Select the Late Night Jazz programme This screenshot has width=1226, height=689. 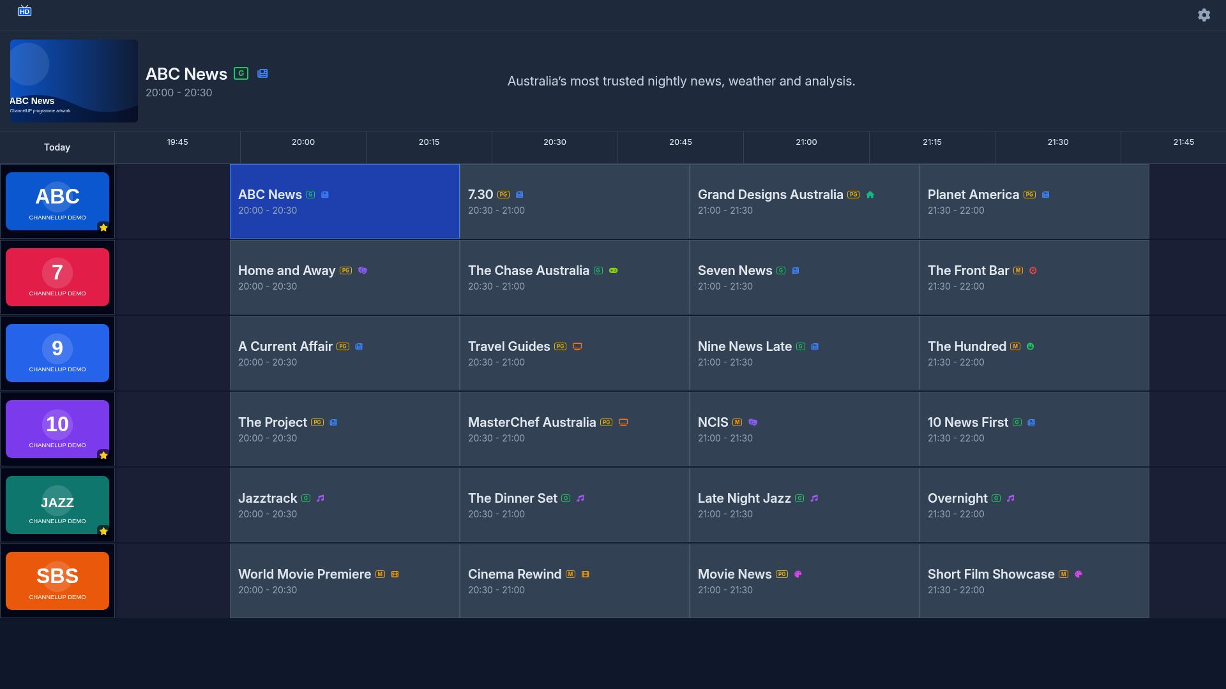point(805,505)
